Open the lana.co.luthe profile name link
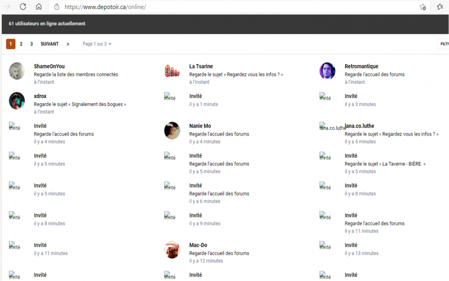449x281 pixels. pyautogui.click(x=360, y=126)
